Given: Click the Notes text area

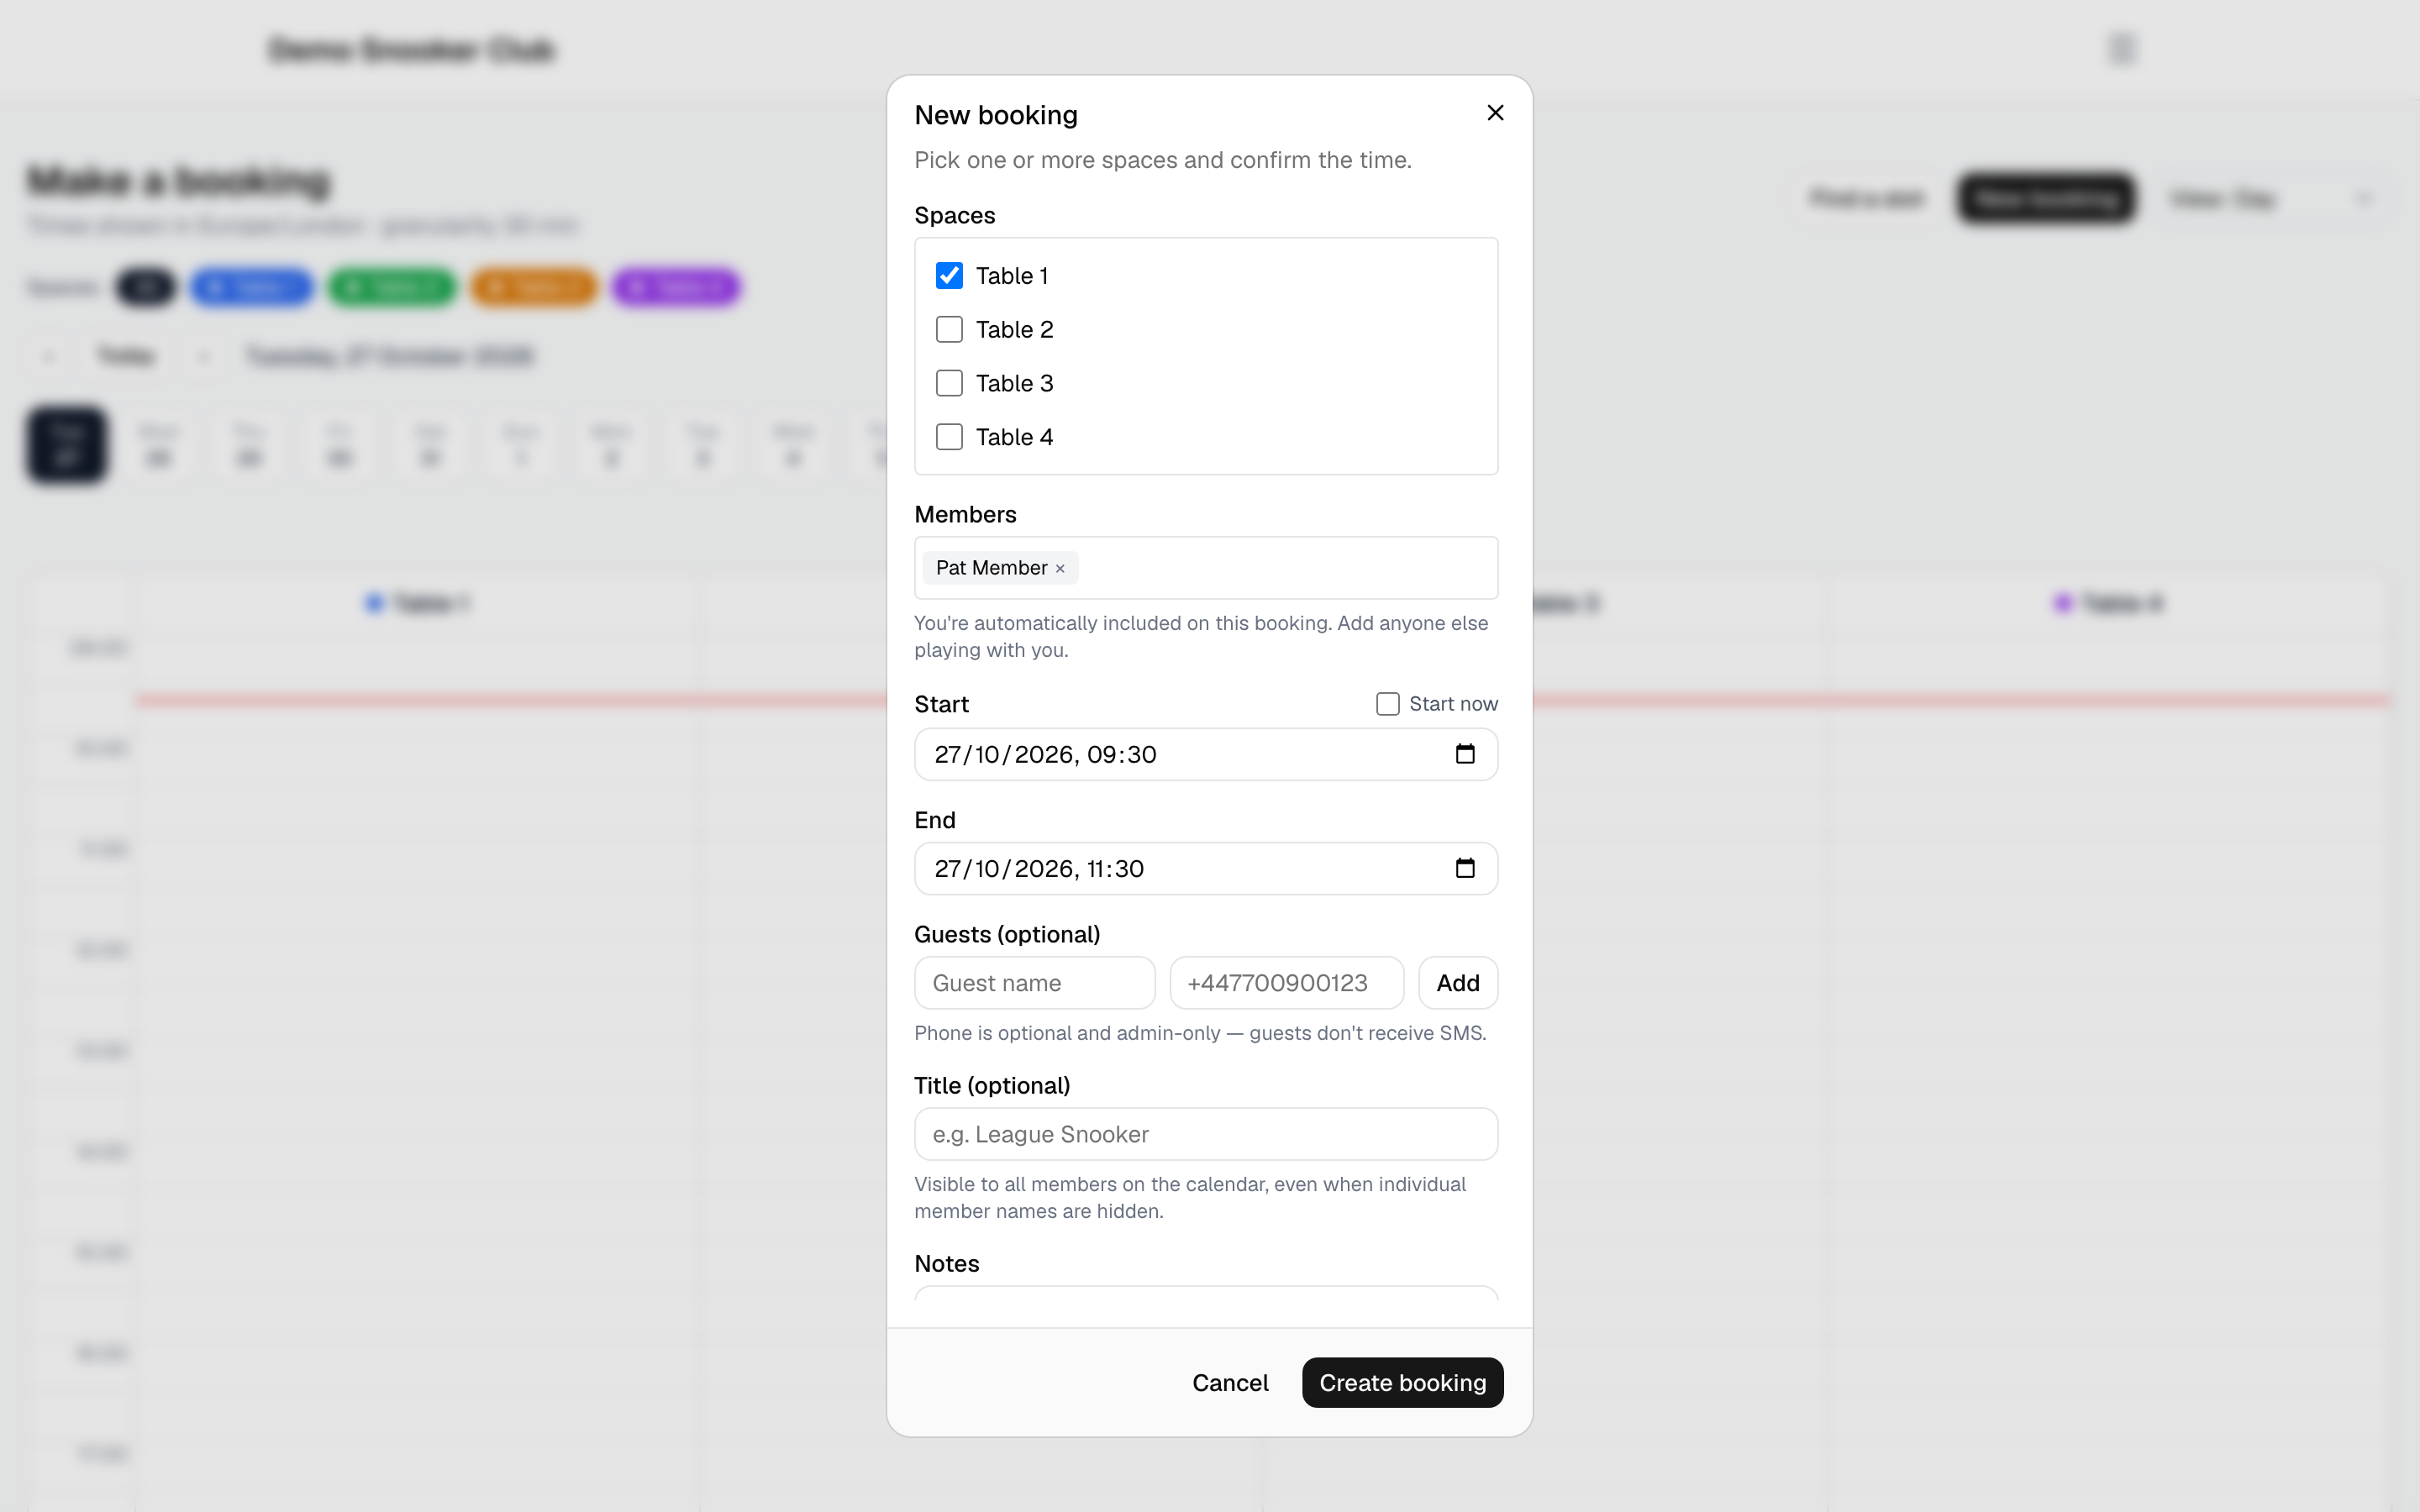Looking at the screenshot, I should click(1206, 1293).
